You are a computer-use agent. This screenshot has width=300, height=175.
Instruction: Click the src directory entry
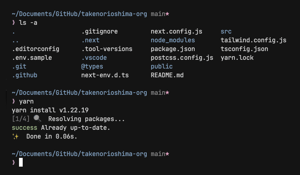coord(226,31)
